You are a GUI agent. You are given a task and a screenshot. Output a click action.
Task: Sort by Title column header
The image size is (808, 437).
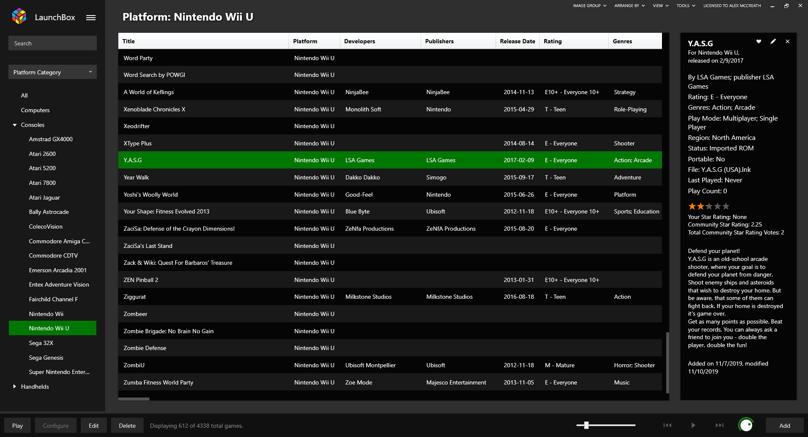[203, 41]
